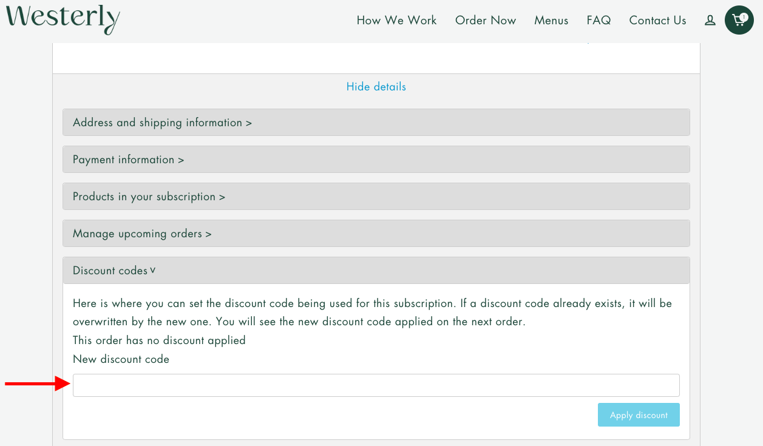Click the New discount code label
The height and width of the screenshot is (446, 763).
click(121, 359)
